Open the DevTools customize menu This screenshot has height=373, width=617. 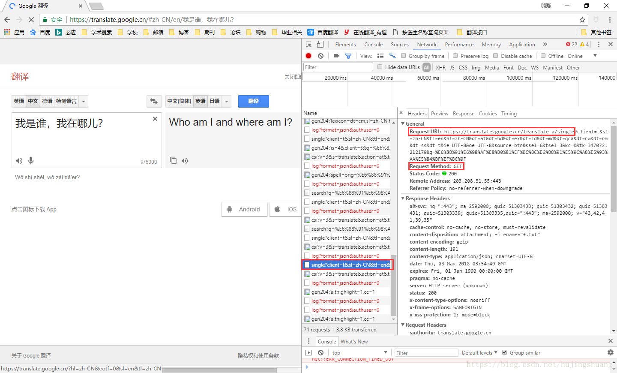pyautogui.click(x=599, y=45)
